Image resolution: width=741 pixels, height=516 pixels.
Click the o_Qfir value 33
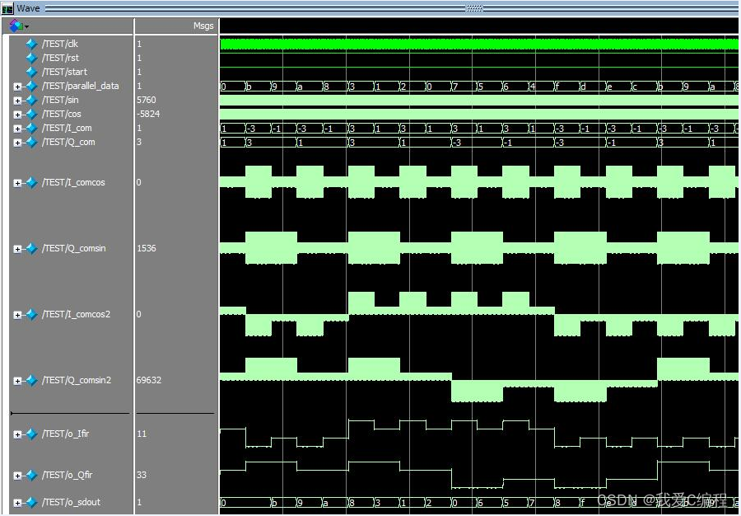142,475
